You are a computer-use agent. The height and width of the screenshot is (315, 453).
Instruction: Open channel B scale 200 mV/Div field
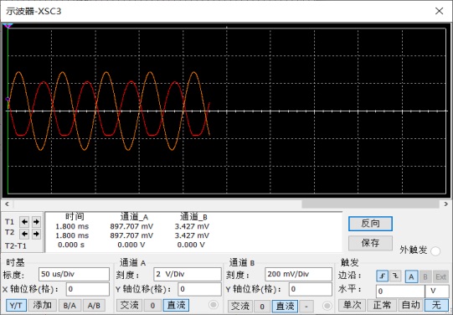(x=298, y=274)
